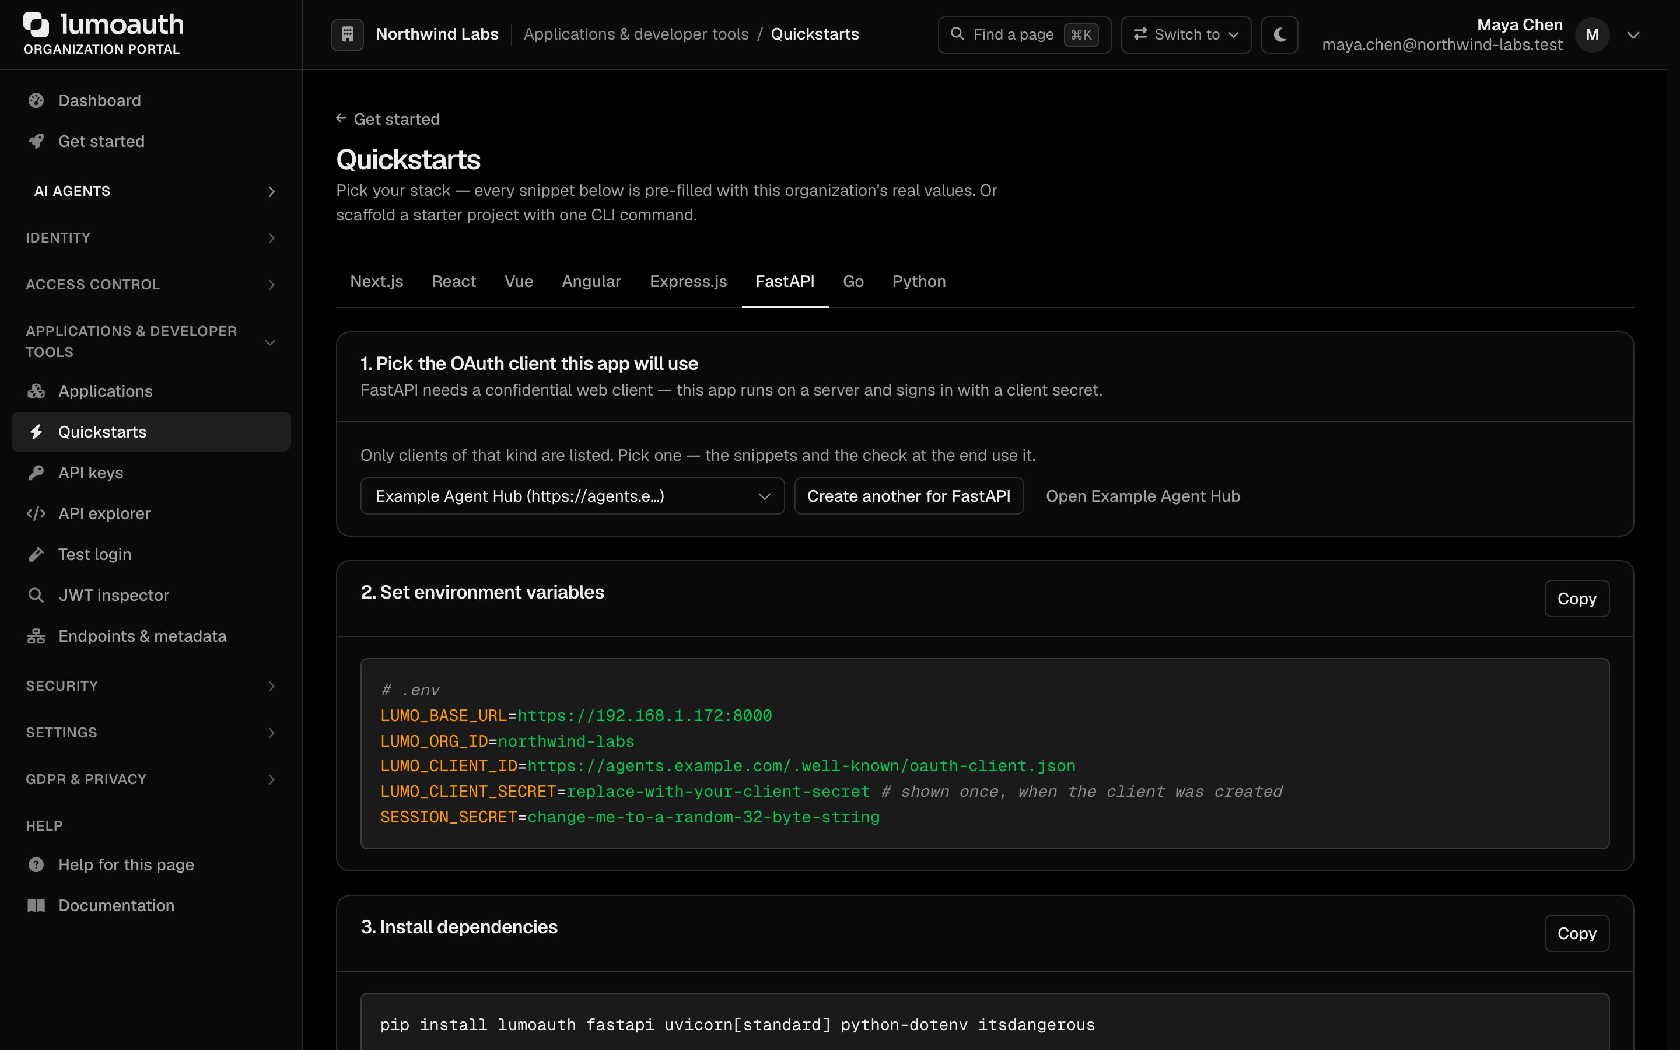Expand the SECURITY sidebar section

click(151, 685)
